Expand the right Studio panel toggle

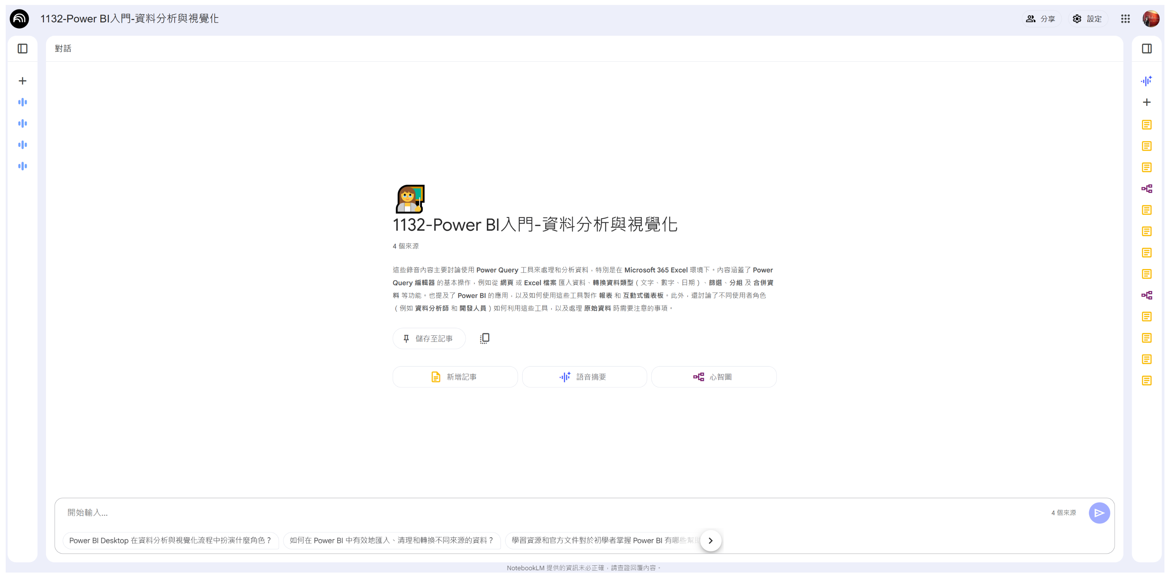click(x=1147, y=49)
